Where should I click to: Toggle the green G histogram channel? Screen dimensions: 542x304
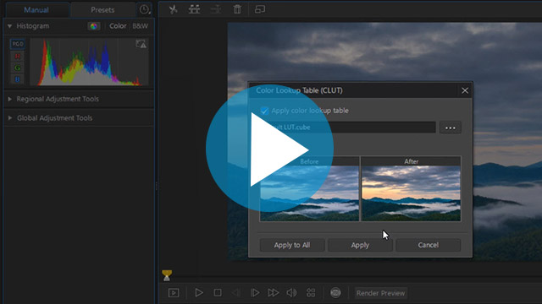[18, 68]
